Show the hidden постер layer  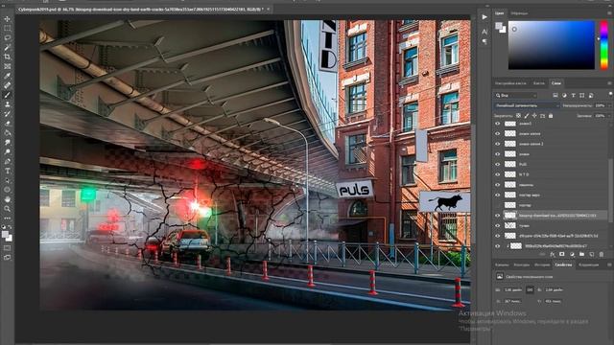(x=498, y=205)
